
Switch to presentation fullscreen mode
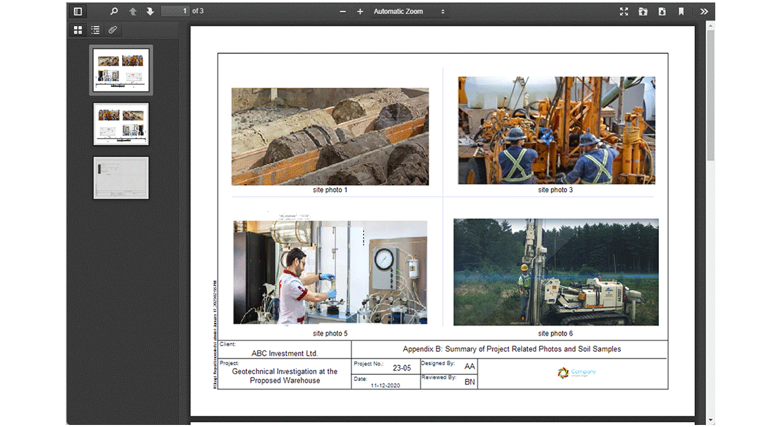(x=624, y=11)
